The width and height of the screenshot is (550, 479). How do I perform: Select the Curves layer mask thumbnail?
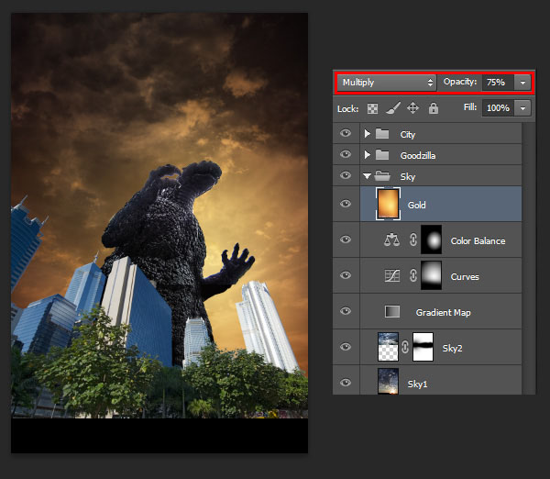(432, 275)
